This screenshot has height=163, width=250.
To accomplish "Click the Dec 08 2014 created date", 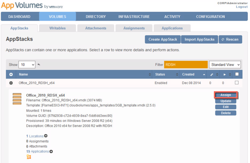I will click(x=191, y=83).
